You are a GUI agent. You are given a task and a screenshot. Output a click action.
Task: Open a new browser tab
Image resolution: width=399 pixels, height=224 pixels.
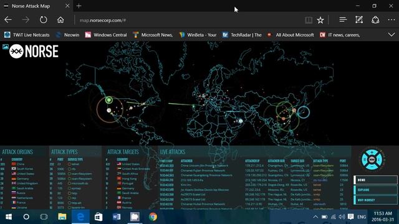pyautogui.click(x=79, y=6)
